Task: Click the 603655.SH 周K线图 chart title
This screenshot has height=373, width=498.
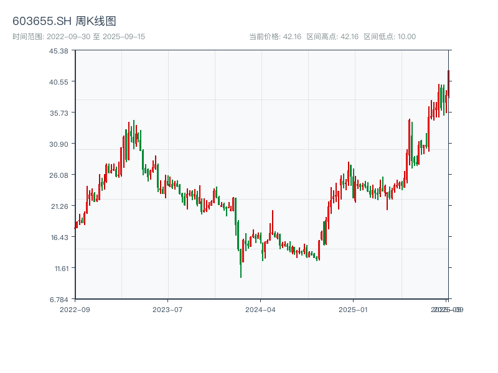Action: [64, 22]
